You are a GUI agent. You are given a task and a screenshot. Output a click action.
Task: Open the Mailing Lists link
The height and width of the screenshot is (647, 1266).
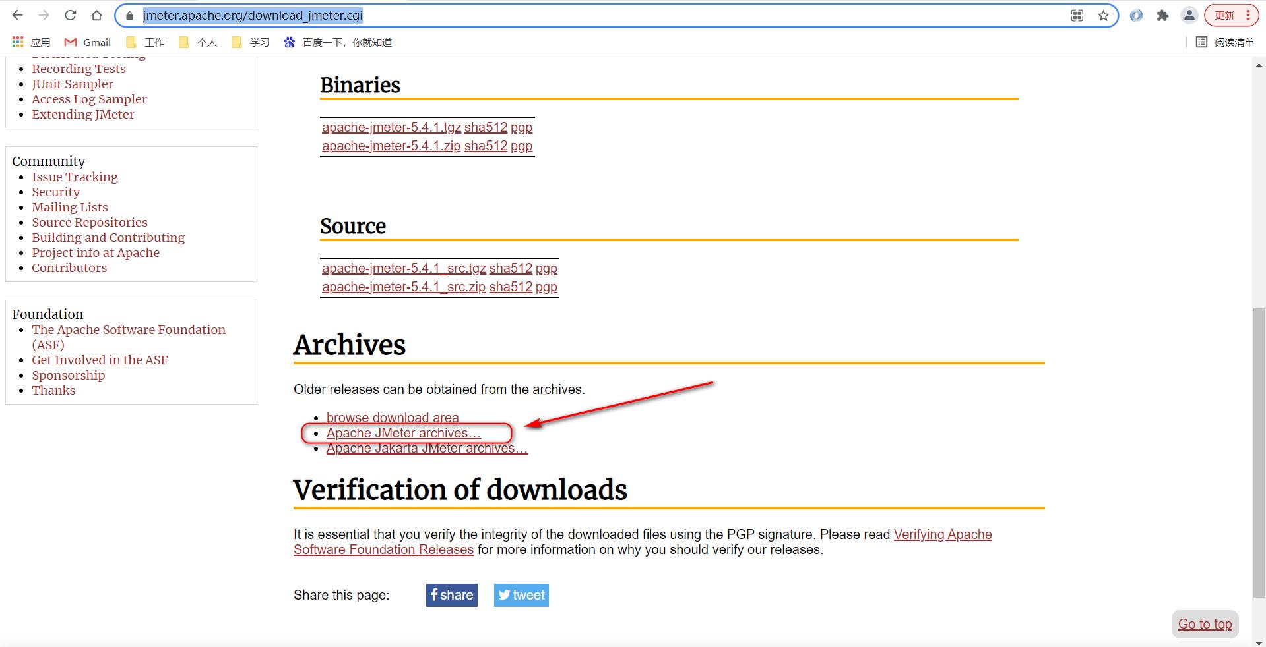(69, 207)
